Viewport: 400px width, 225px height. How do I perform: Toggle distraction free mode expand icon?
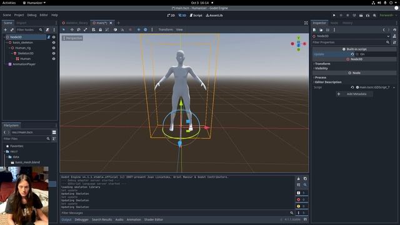[306, 23]
